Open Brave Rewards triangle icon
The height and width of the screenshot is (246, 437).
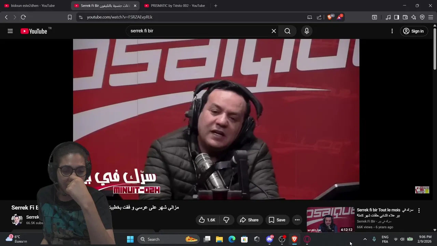point(340,17)
